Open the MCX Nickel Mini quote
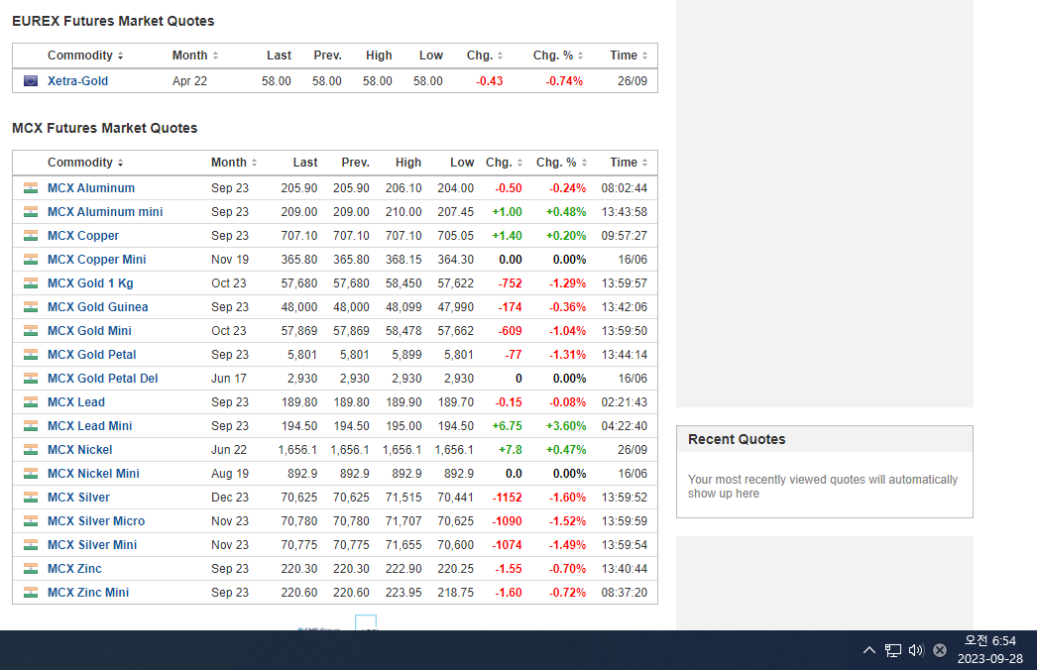The image size is (1037, 670). tap(93, 474)
